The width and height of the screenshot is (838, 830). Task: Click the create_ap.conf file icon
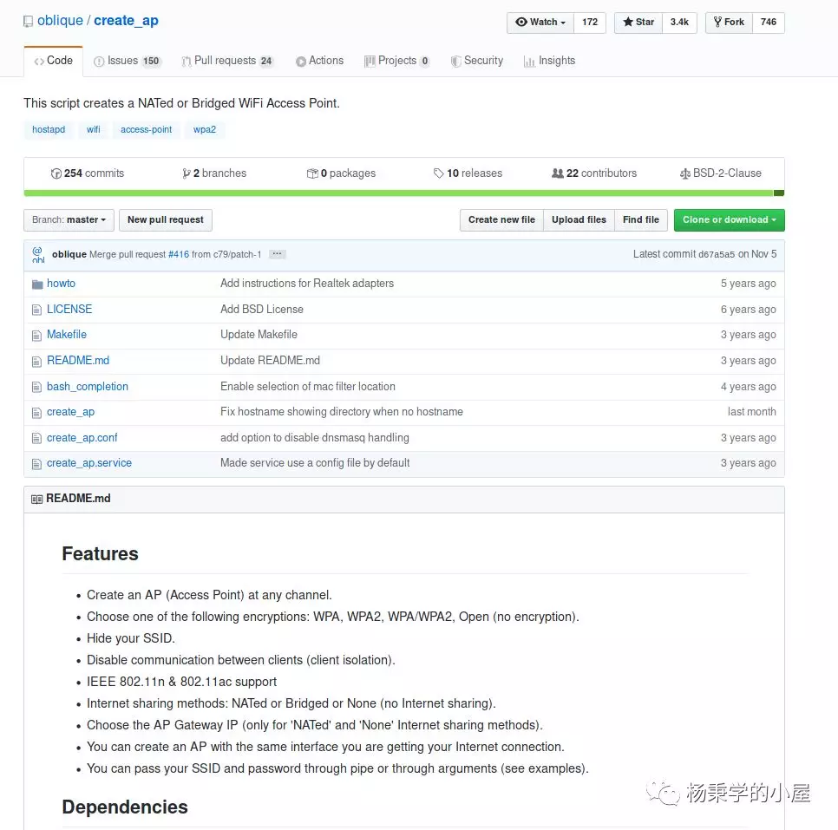pyautogui.click(x=36, y=438)
